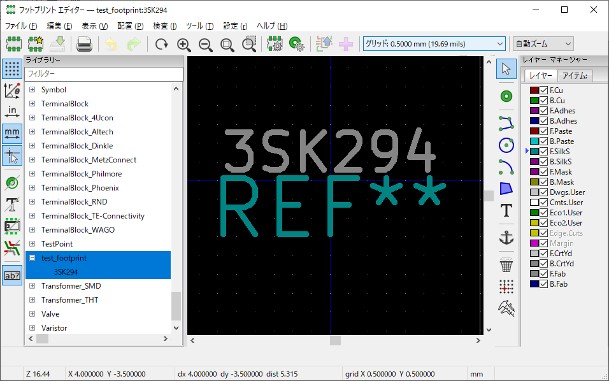
Task: Select the add pad tool
Action: (x=506, y=96)
